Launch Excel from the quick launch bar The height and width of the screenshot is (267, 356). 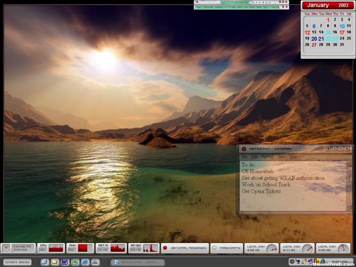[x=75, y=262]
